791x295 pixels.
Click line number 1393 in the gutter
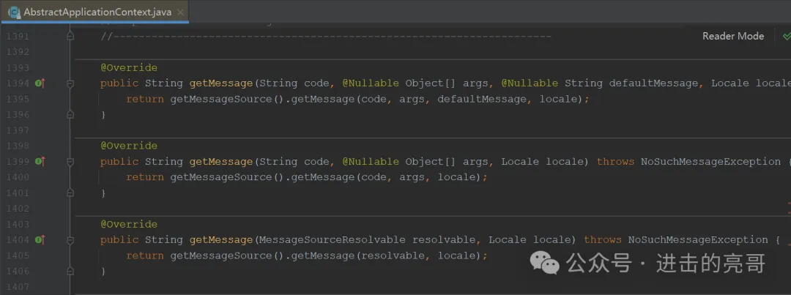[17, 67]
